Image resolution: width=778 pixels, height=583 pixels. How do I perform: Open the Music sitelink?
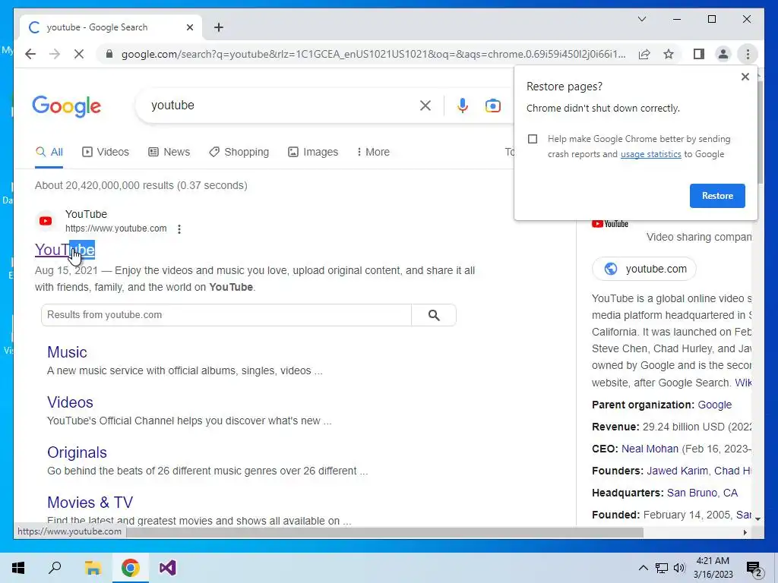tap(67, 352)
